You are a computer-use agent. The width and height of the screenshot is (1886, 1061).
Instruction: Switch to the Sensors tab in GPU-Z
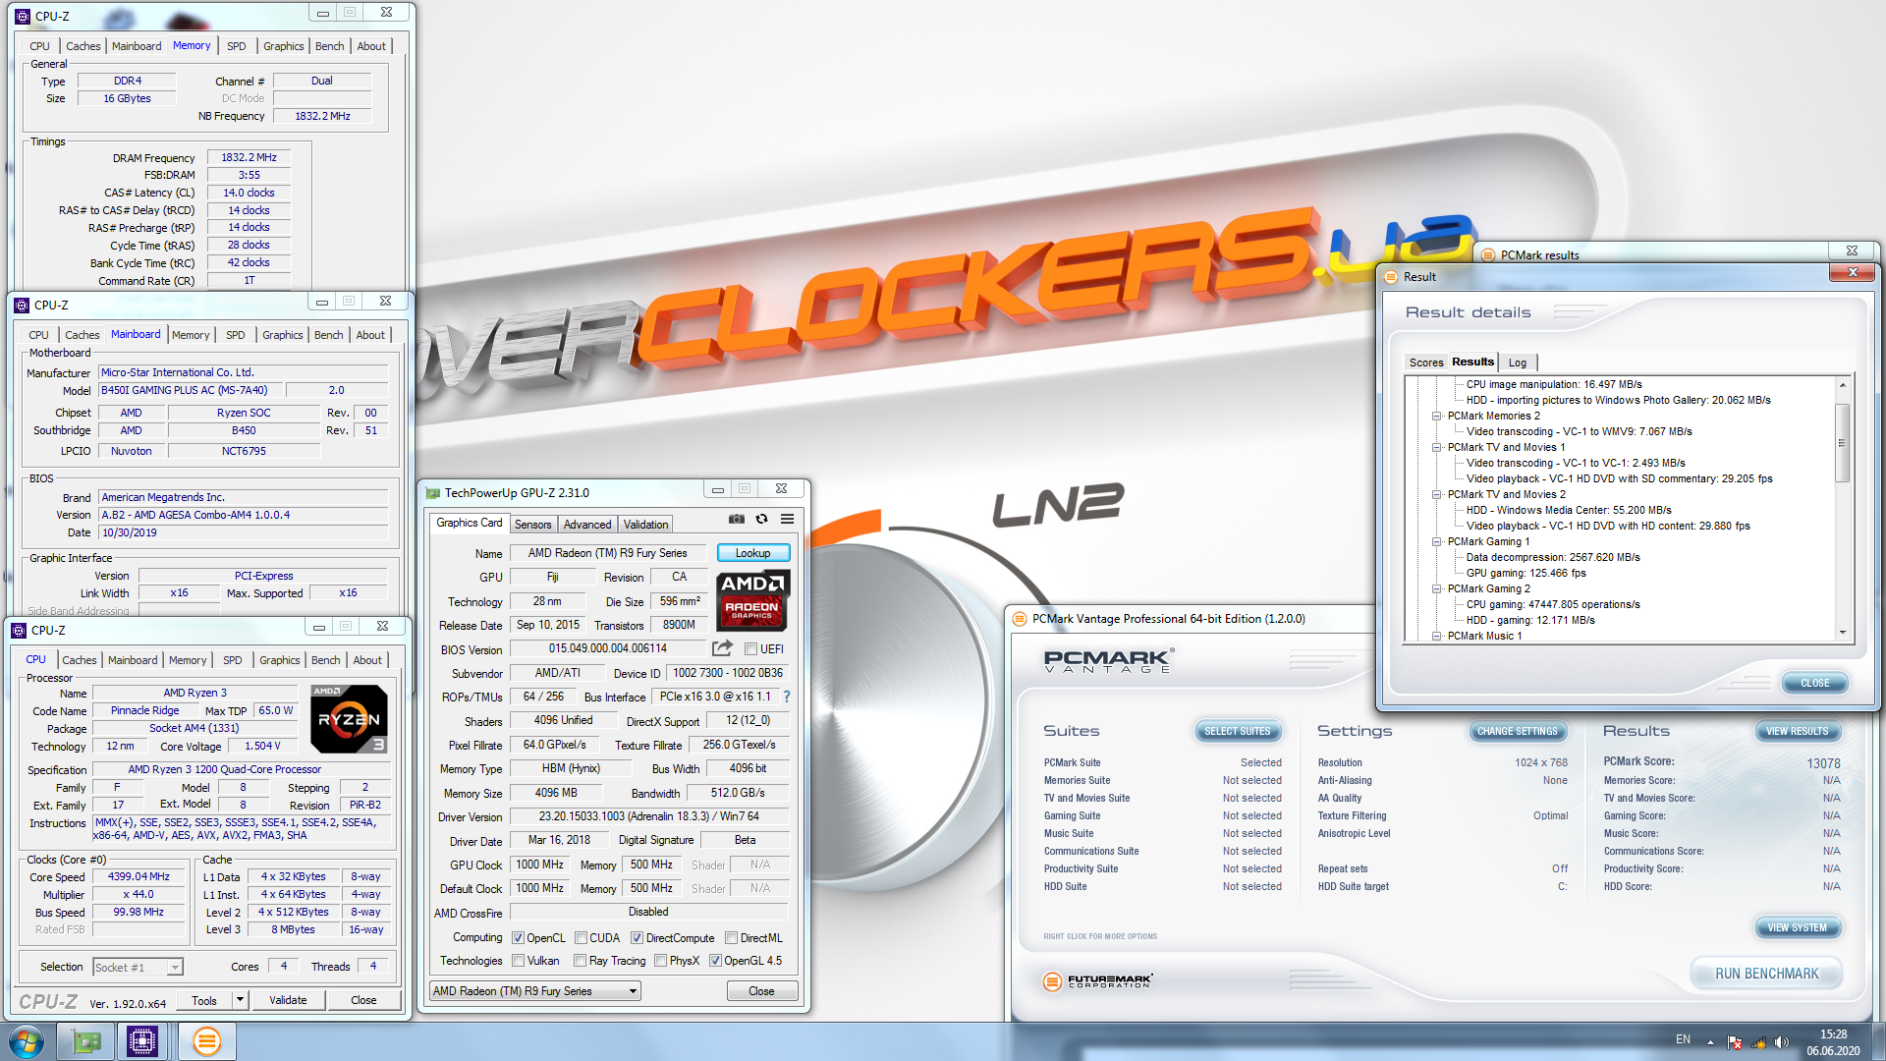[533, 525]
